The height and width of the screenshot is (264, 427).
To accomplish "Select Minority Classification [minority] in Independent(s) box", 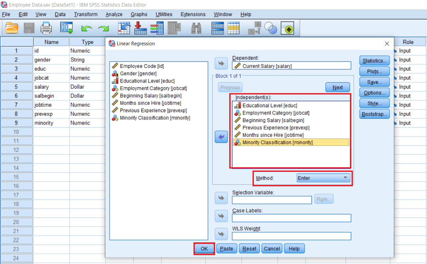I will (x=291, y=142).
